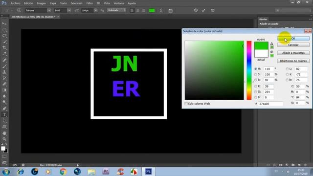Image resolution: width=313 pixels, height=176 pixels.
Task: Select the Elliptical Marquee tool
Action: [4, 30]
